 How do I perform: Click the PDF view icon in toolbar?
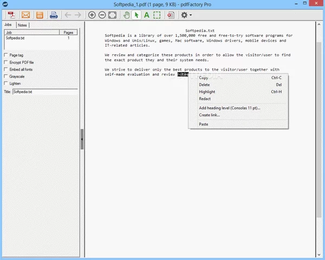(x=10, y=15)
